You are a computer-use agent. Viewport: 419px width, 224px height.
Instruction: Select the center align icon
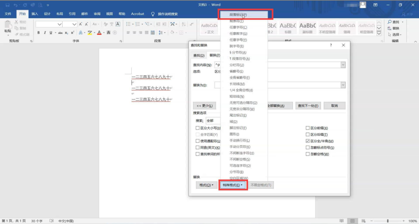(134, 33)
